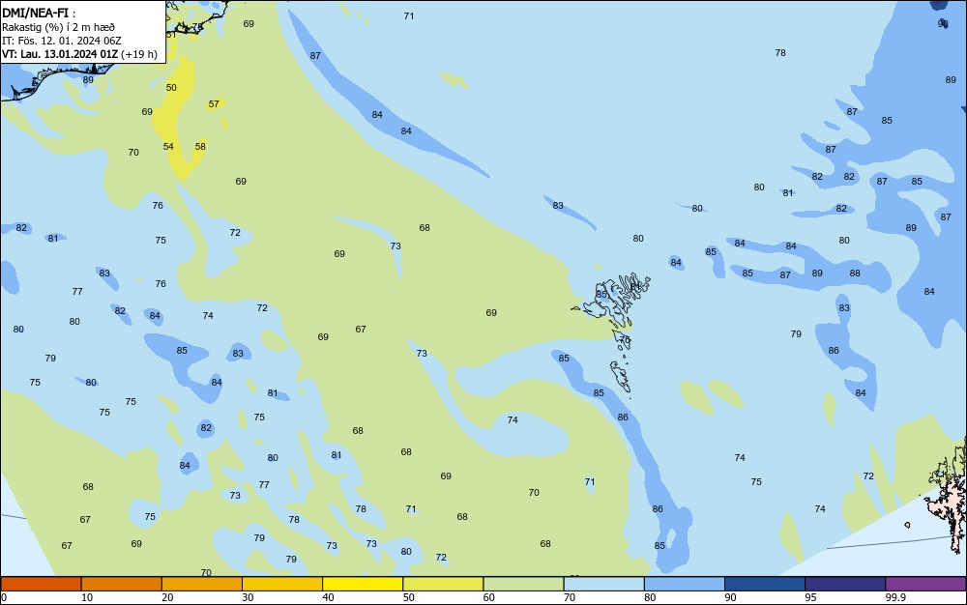This screenshot has height=605, width=967.
Task: Click the legend tick label "40"
Action: (x=328, y=597)
